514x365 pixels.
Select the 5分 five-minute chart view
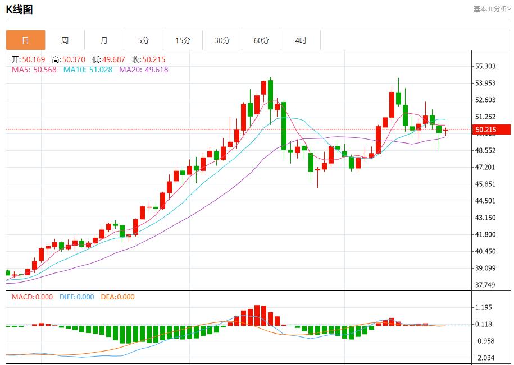(x=144, y=40)
